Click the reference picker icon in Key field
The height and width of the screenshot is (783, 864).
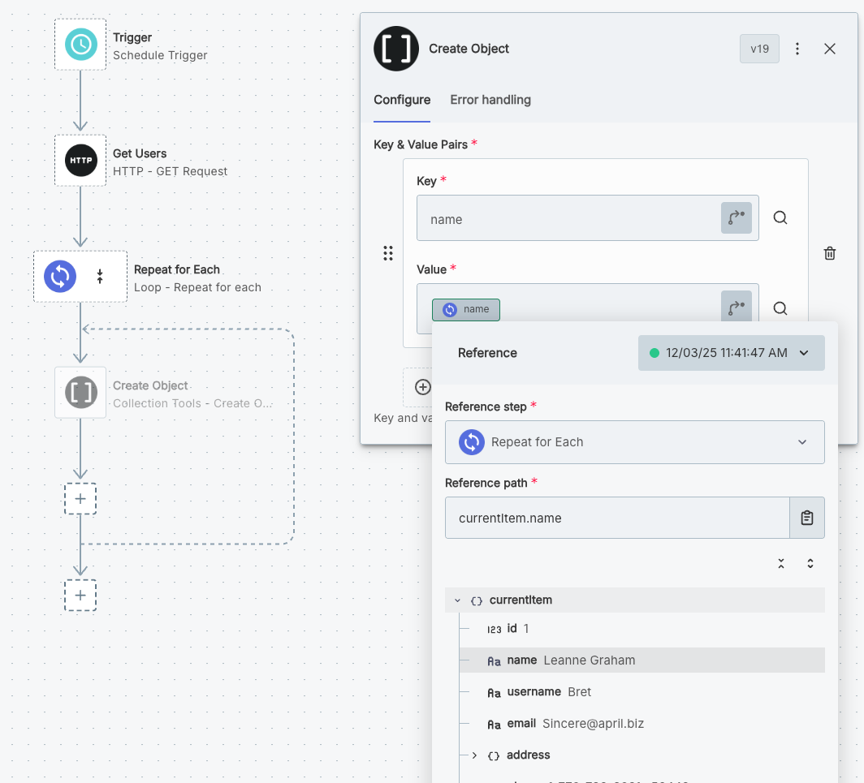tap(736, 217)
